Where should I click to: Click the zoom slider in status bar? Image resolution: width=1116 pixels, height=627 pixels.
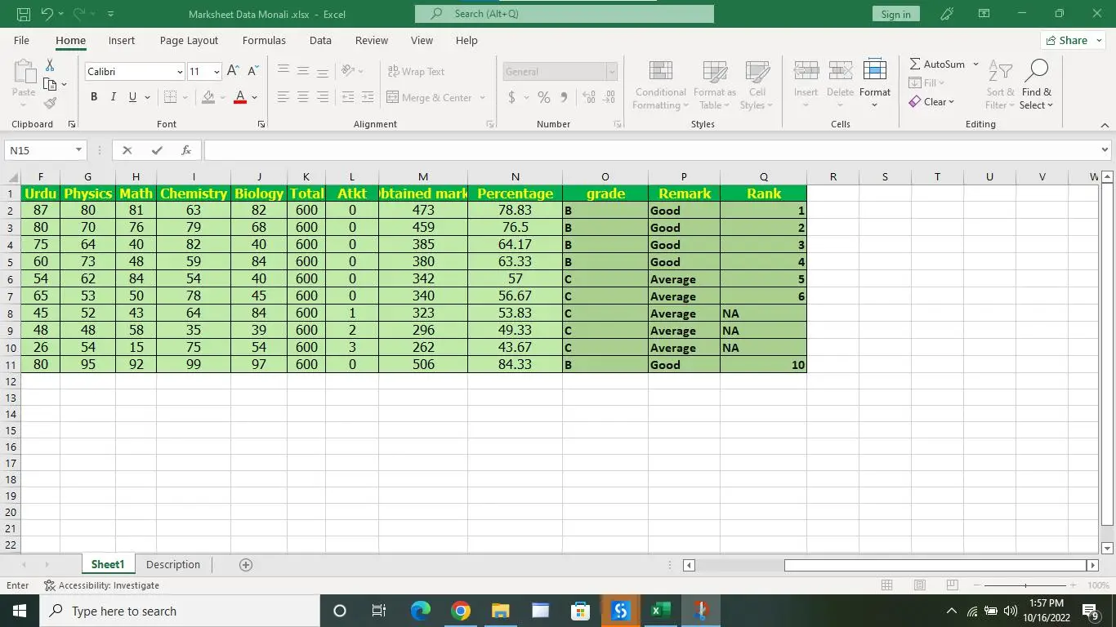point(1026,585)
